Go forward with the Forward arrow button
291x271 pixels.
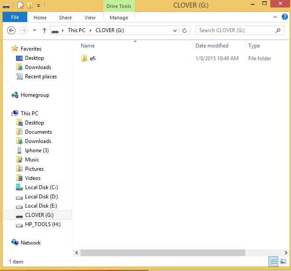[x=24, y=30]
